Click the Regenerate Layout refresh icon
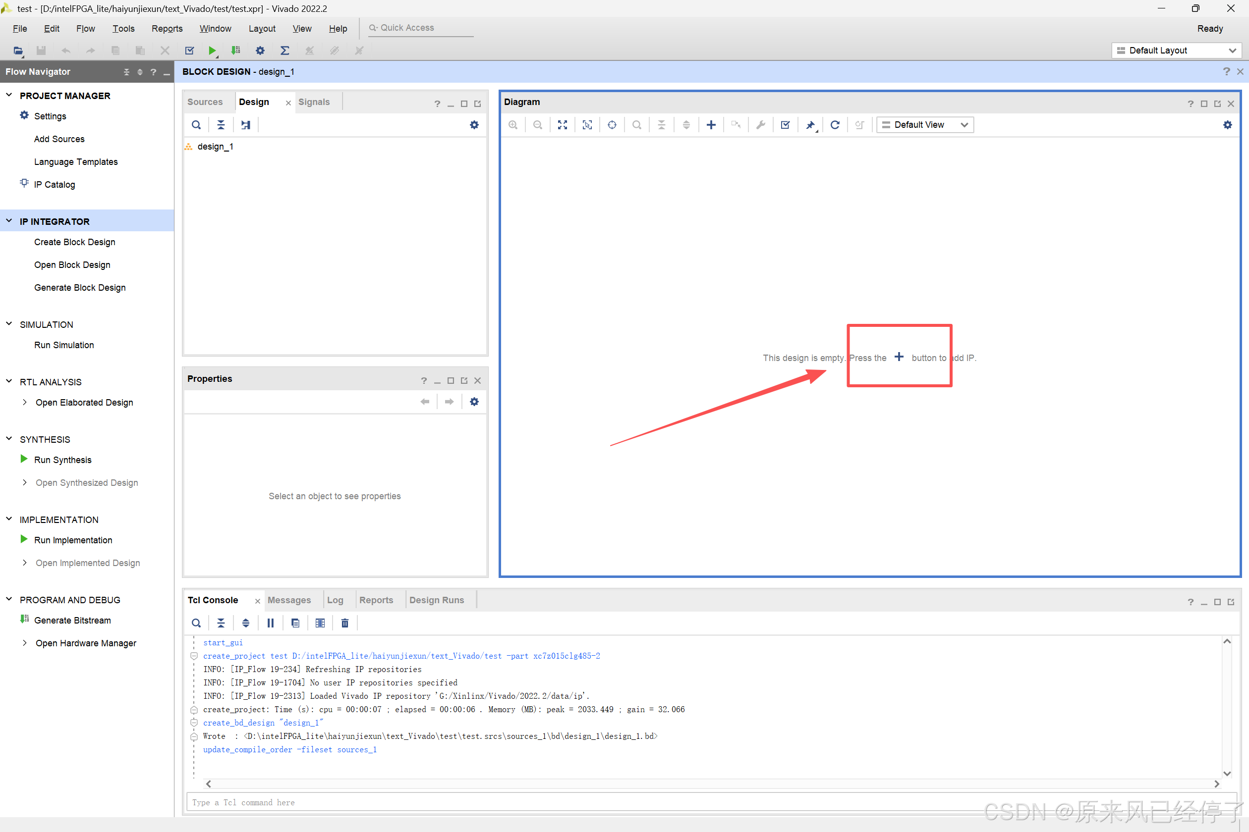The height and width of the screenshot is (832, 1249). coord(834,125)
